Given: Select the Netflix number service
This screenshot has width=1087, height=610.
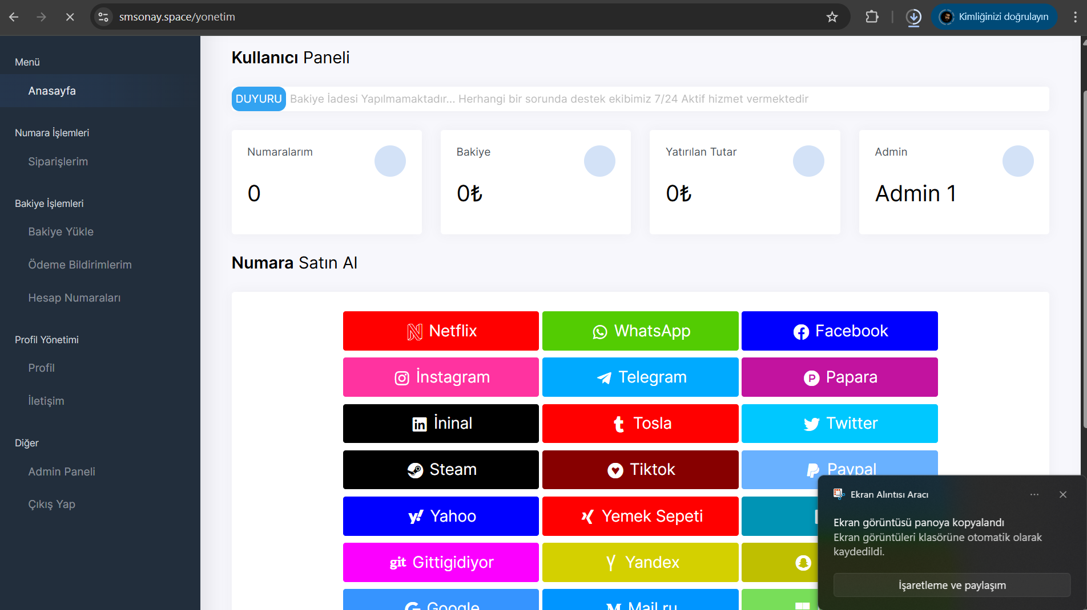Looking at the screenshot, I should pyautogui.click(x=441, y=331).
